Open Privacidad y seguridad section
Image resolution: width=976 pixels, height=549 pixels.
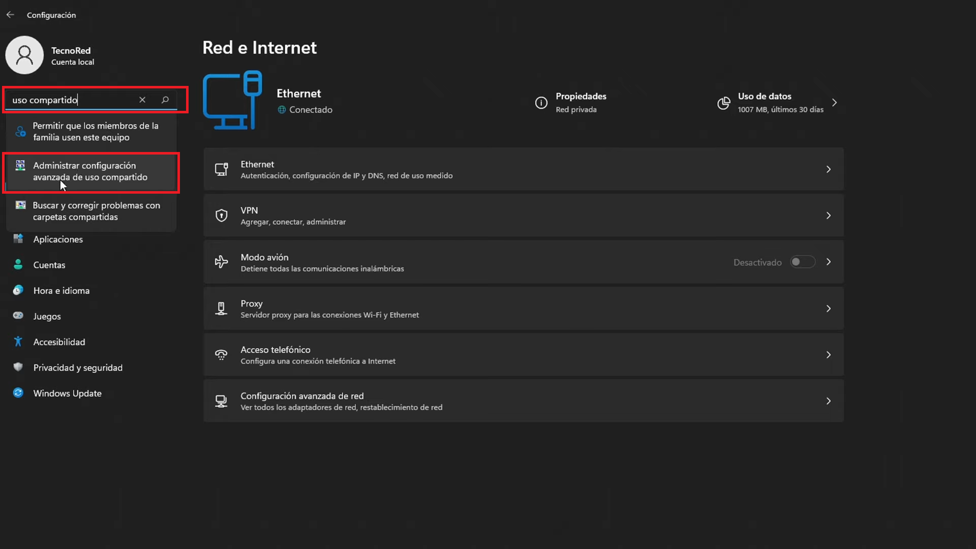coord(77,367)
